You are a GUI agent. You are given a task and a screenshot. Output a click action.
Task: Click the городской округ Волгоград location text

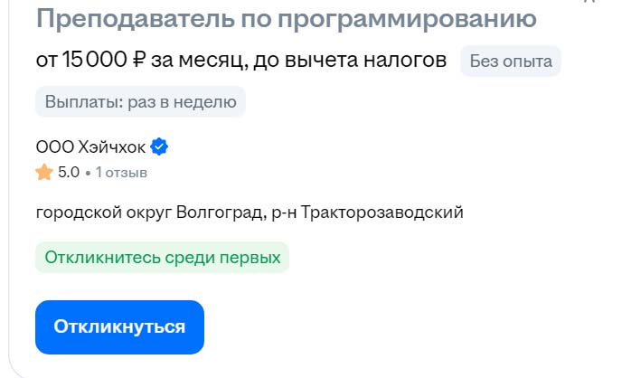click(150, 213)
